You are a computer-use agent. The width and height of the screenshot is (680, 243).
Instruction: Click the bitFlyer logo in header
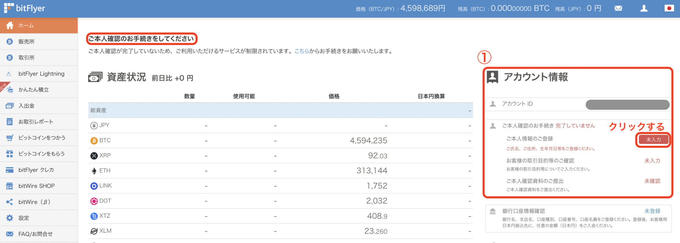[x=24, y=8]
